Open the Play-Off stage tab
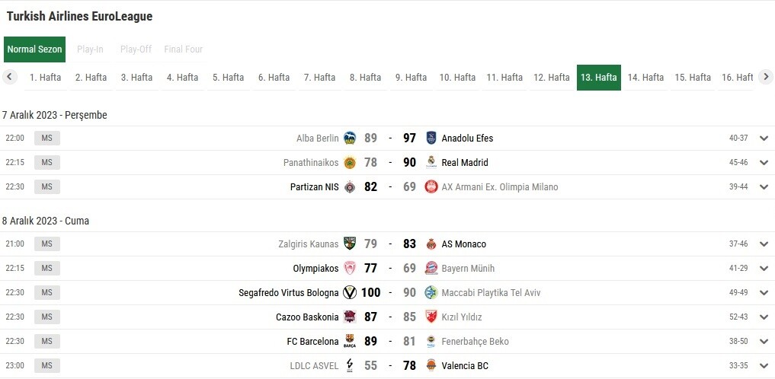Image resolution: width=775 pixels, height=379 pixels. click(x=136, y=49)
